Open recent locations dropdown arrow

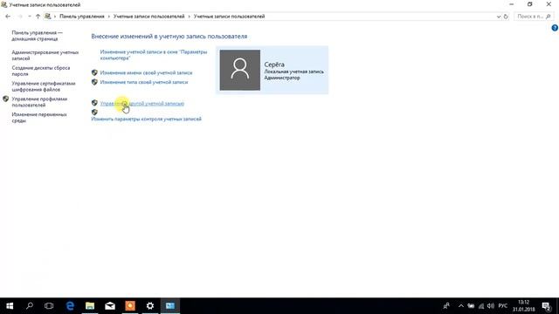[29, 17]
